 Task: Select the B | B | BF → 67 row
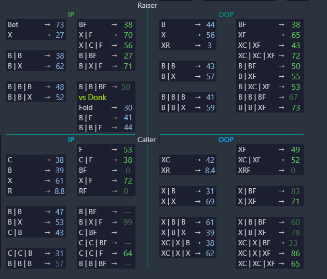coord(270,97)
